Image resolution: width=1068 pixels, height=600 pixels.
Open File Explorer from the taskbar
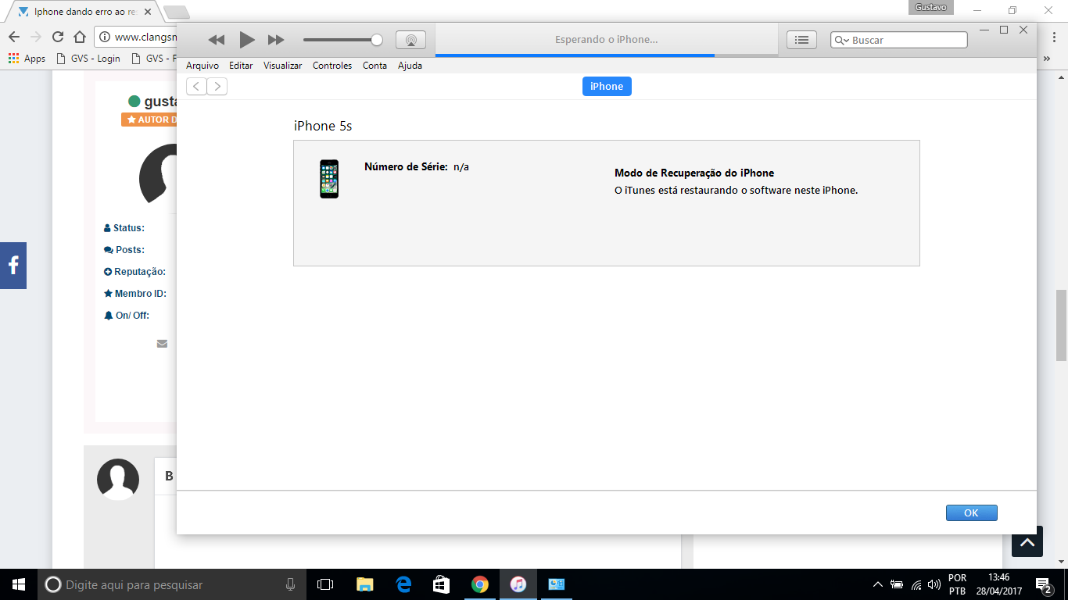pyautogui.click(x=364, y=584)
